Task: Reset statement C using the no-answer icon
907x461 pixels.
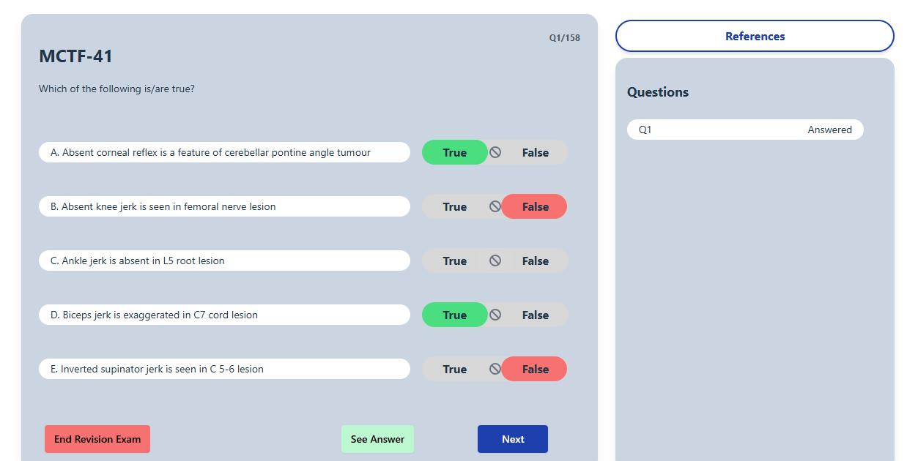Action: (x=495, y=261)
